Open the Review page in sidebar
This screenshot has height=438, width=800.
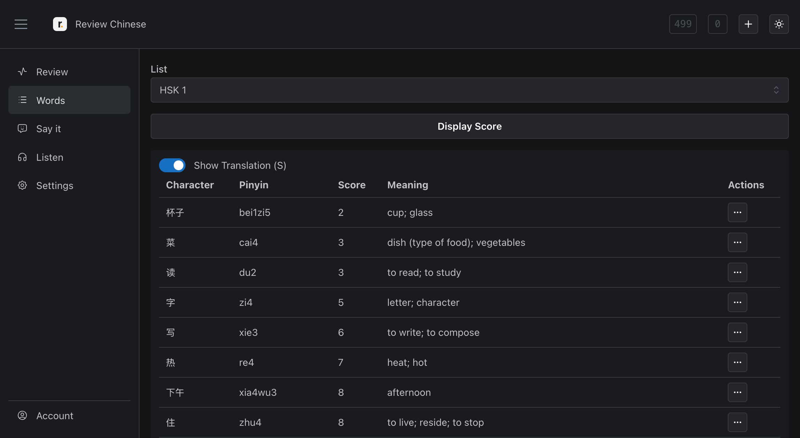pyautogui.click(x=69, y=72)
